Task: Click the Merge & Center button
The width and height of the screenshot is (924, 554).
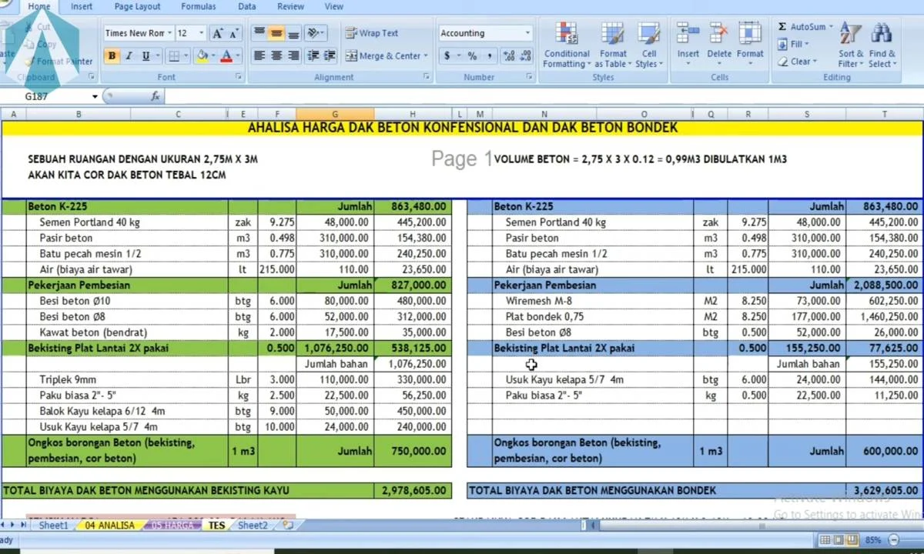Action: click(x=387, y=56)
